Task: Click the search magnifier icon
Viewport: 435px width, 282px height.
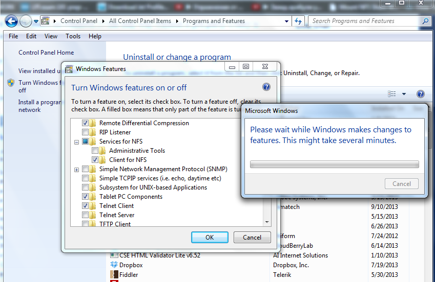Action: [425, 21]
